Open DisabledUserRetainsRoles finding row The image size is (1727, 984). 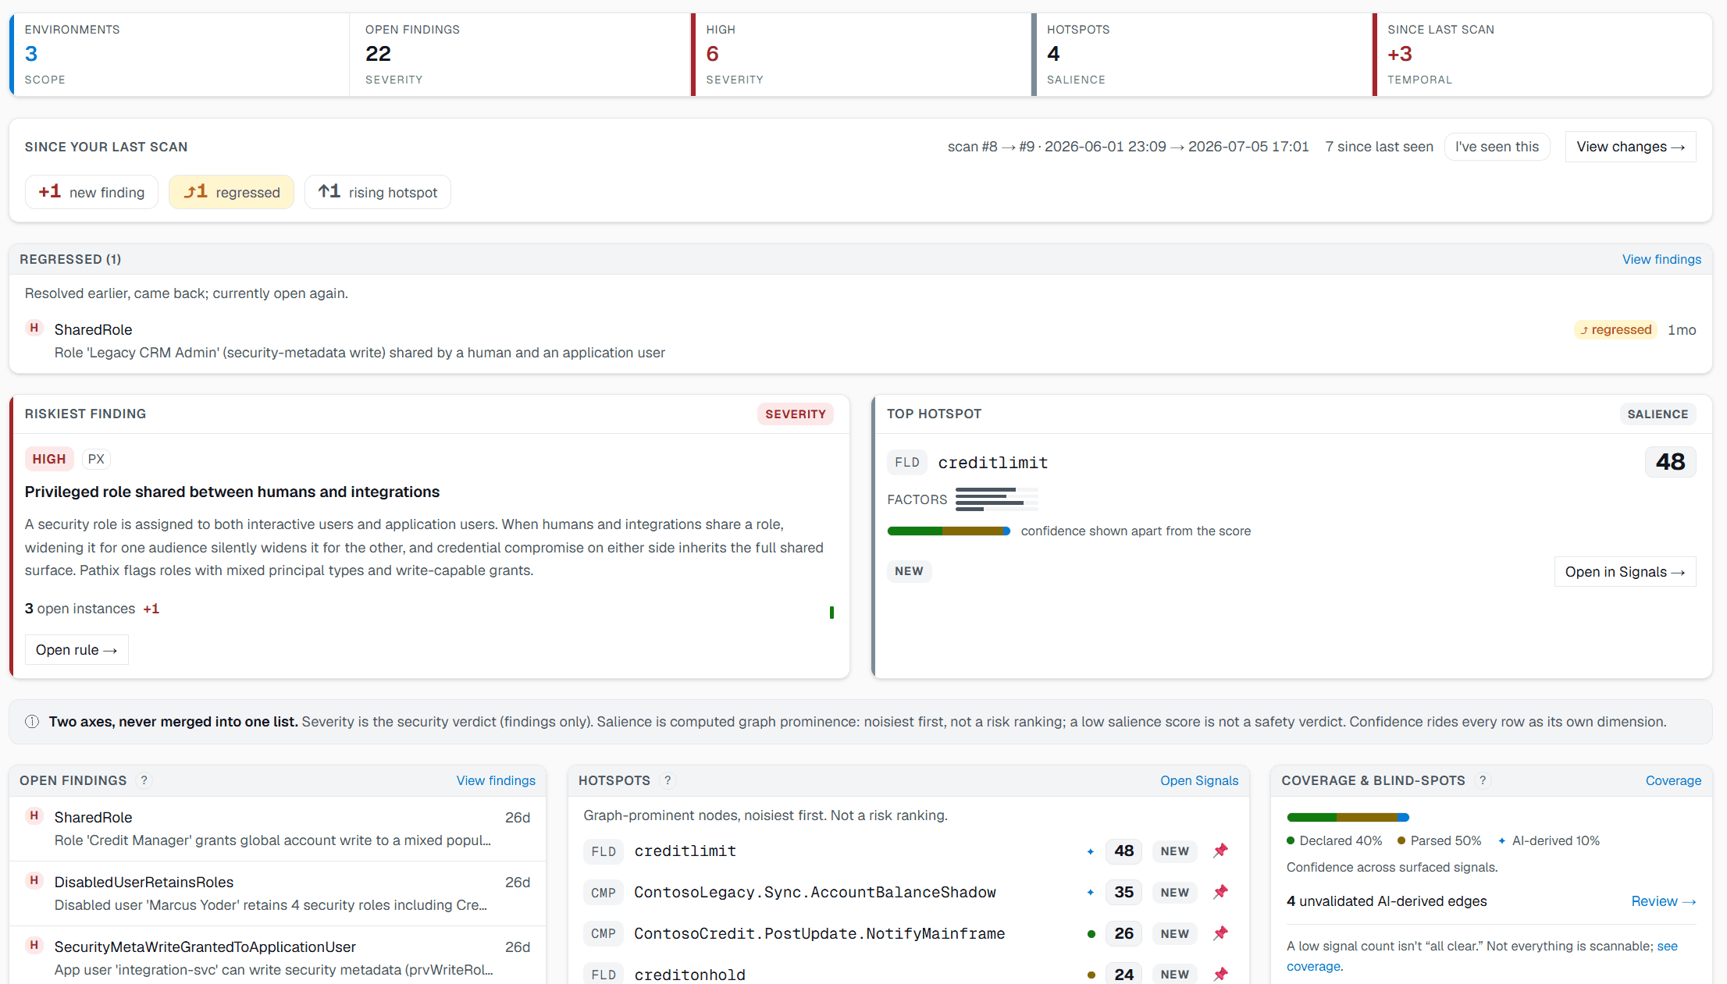point(277,893)
